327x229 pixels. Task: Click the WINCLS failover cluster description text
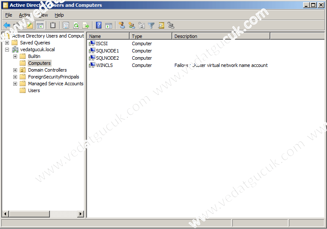221,65
